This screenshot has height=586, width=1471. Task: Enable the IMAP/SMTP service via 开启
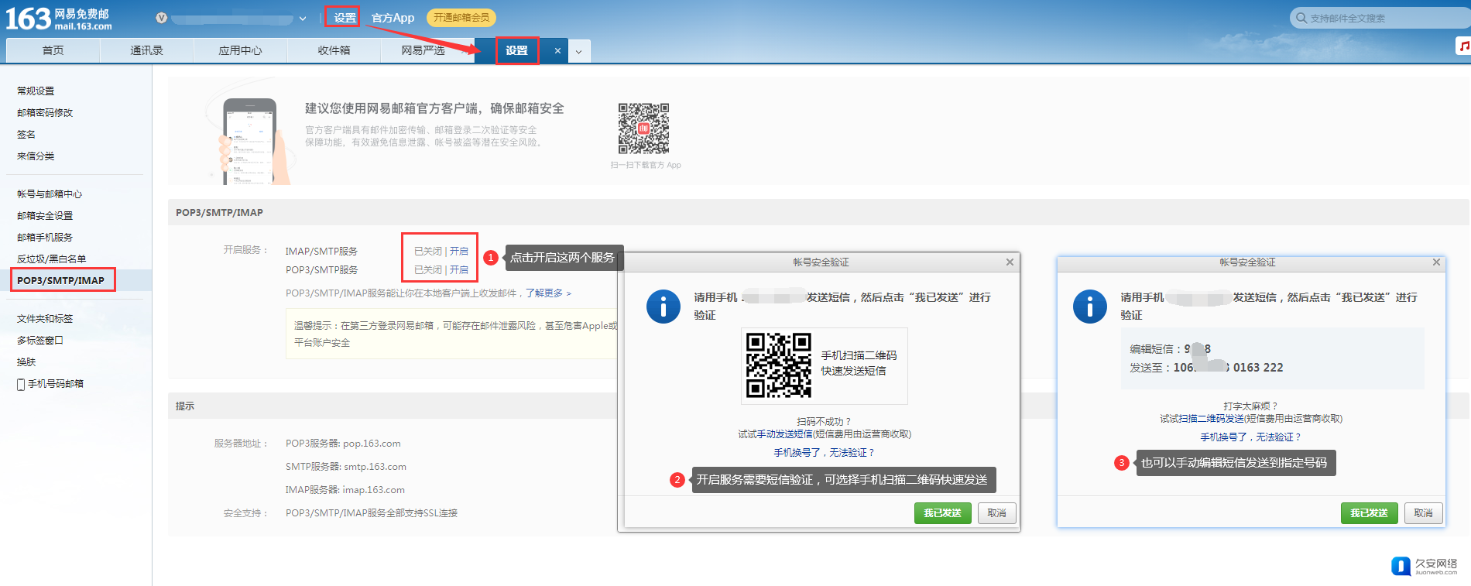(x=459, y=252)
